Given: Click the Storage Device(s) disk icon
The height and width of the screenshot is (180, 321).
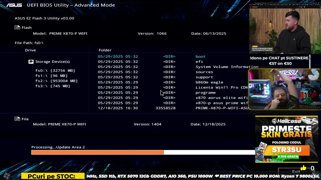Looking at the screenshot, I should tap(31, 61).
